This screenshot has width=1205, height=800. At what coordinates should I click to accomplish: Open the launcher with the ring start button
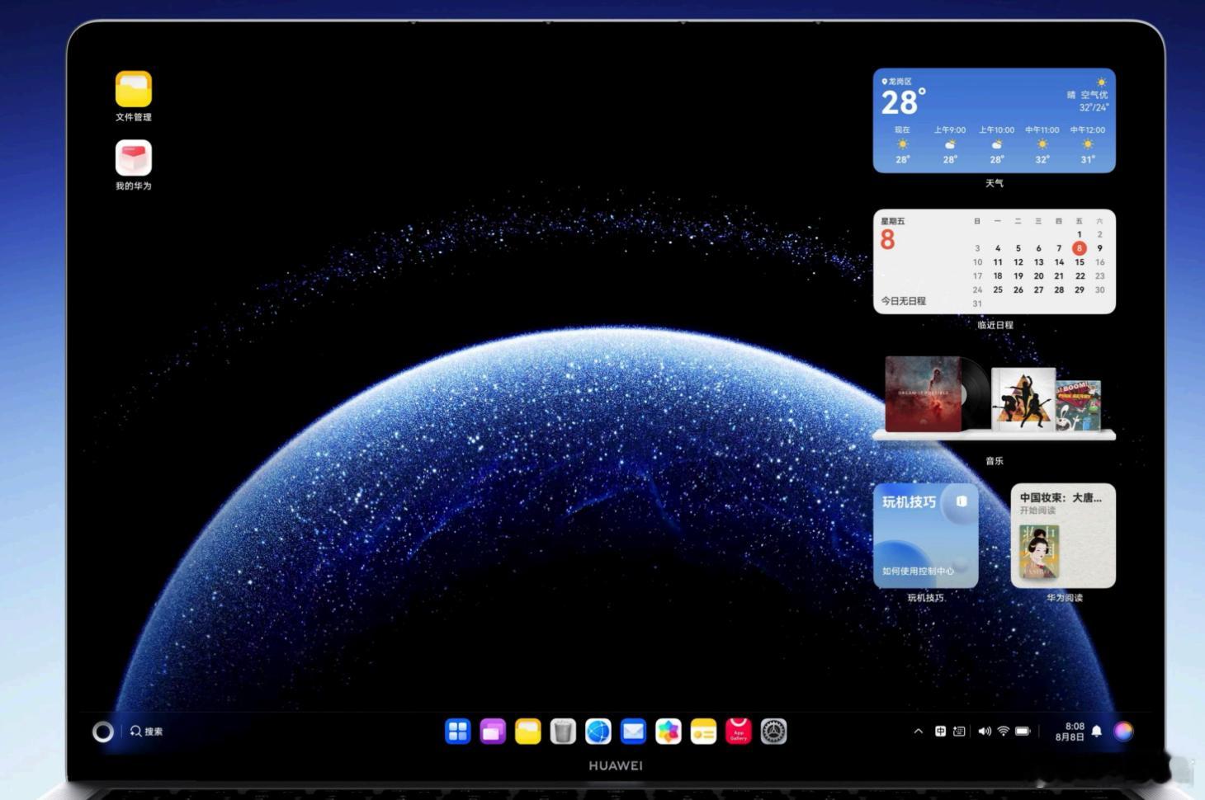pos(103,732)
